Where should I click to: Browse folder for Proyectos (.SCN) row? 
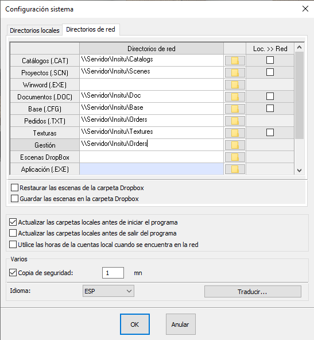pyautogui.click(x=235, y=72)
